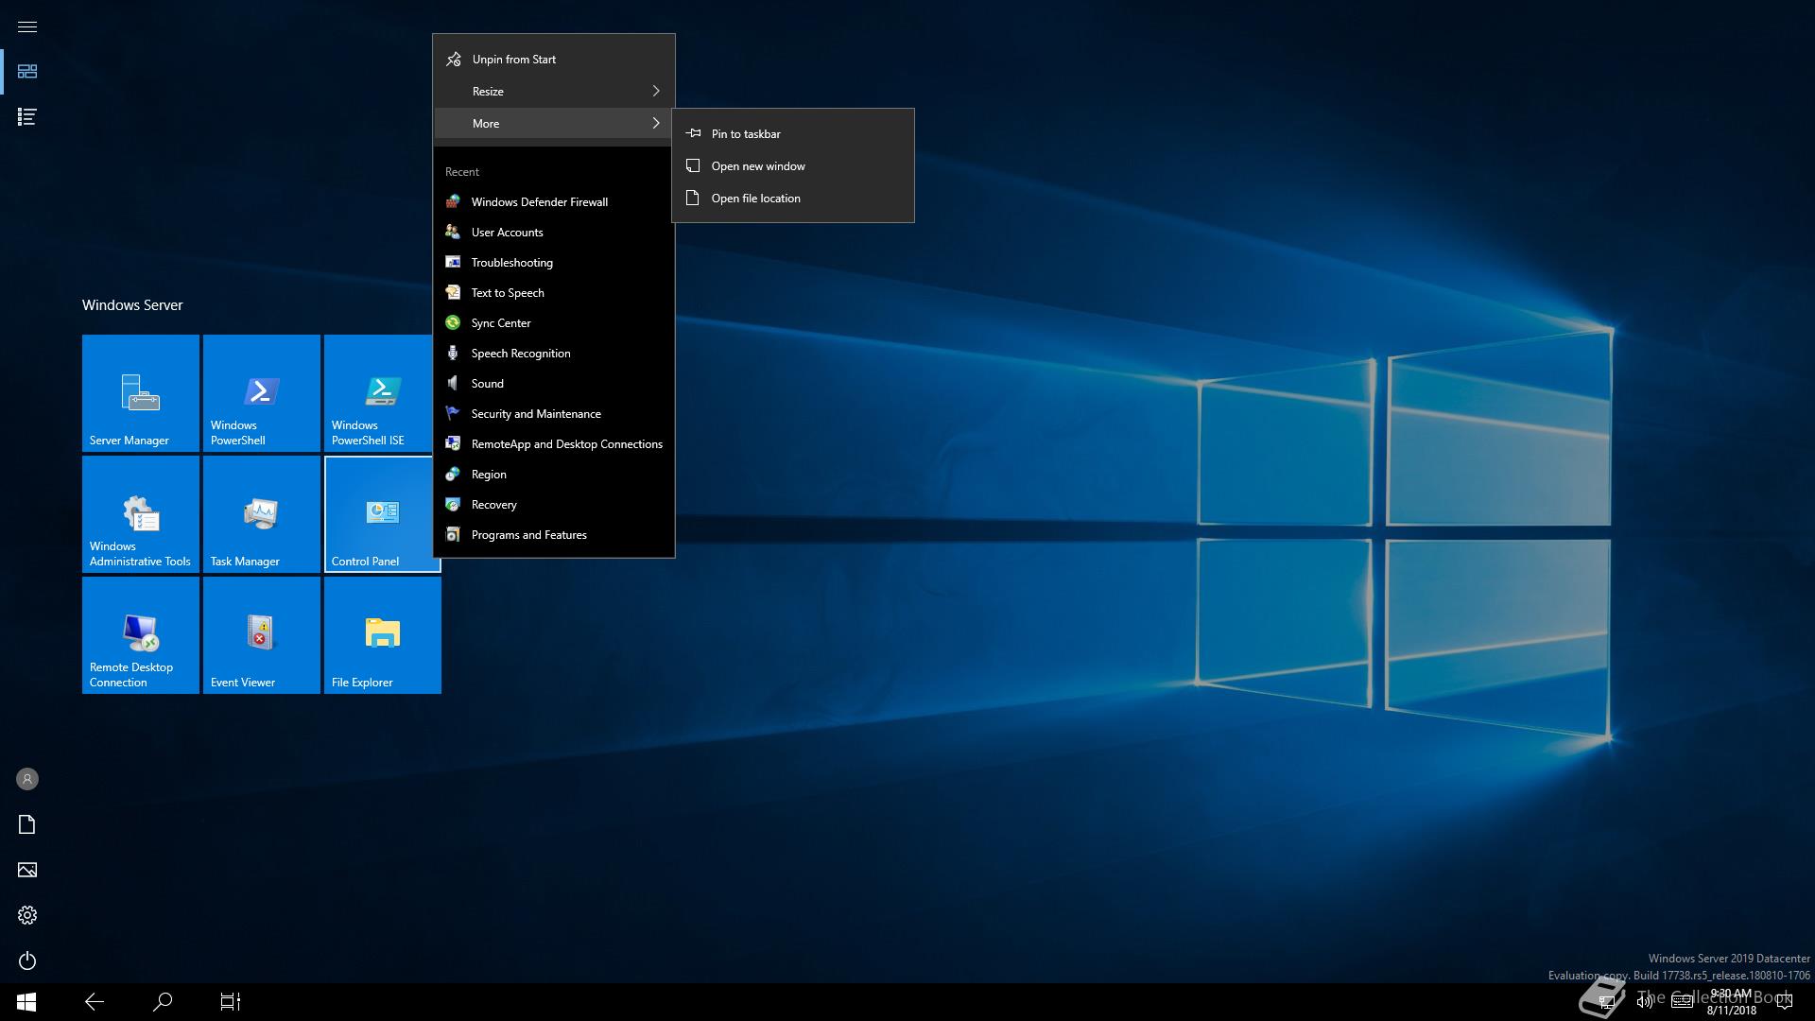Image resolution: width=1815 pixels, height=1021 pixels.
Task: Open the Server Manager tile
Action: point(141,393)
